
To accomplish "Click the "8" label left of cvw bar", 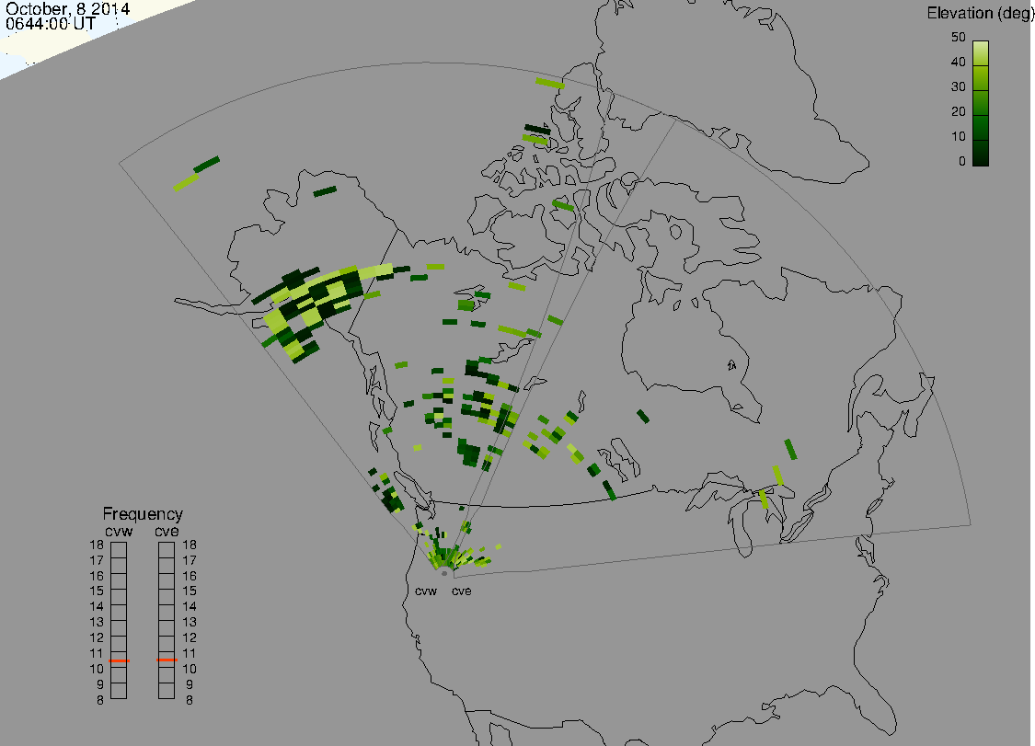I will tap(100, 700).
